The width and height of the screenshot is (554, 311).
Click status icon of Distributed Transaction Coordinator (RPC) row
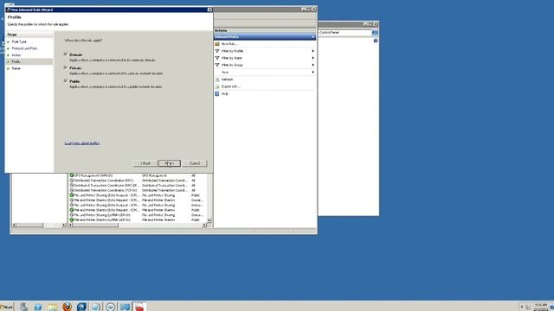tap(72, 181)
